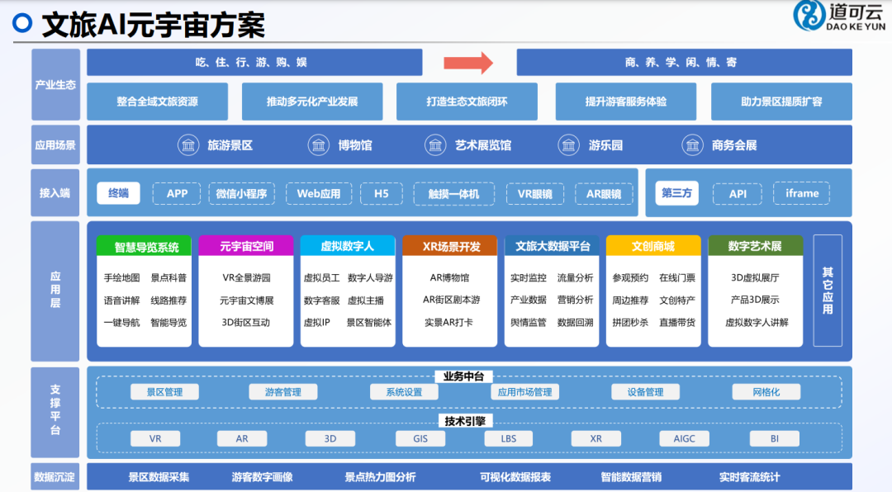Click the APP access option
Image resolution: width=892 pixels, height=492 pixels.
click(177, 194)
